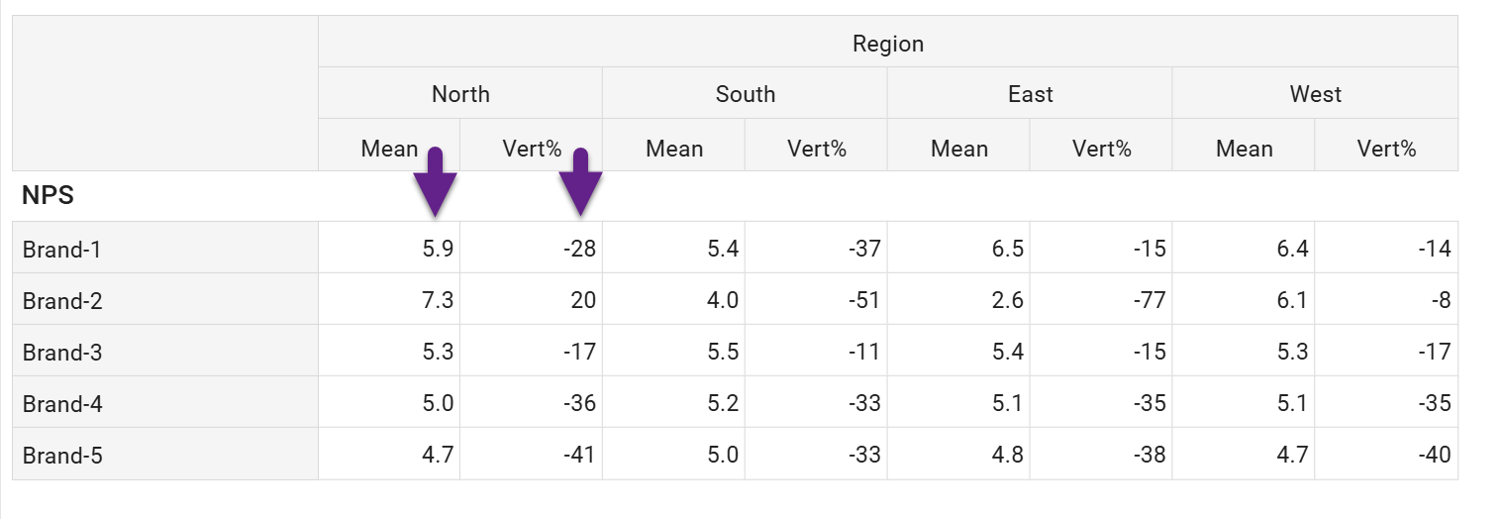Image resolution: width=1504 pixels, height=519 pixels.
Task: Click the East region header
Action: pyautogui.click(x=1030, y=94)
